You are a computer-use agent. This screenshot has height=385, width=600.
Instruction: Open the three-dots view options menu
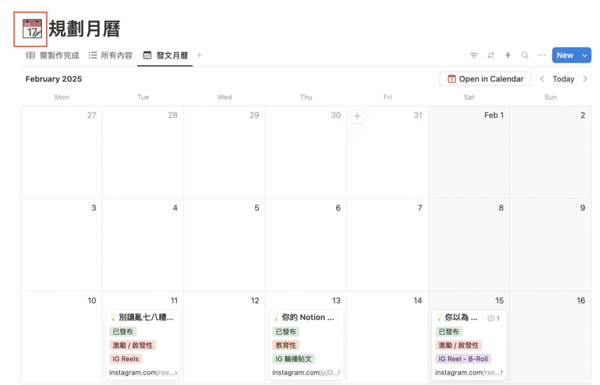tap(542, 56)
